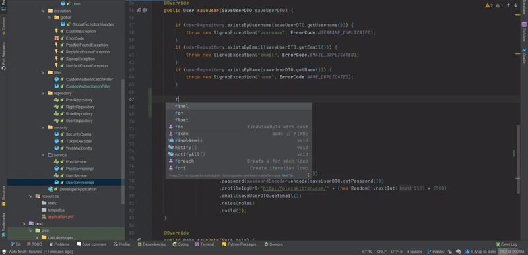Go to next highlighted error arrow
528x255 pixels.
[x=516, y=5]
